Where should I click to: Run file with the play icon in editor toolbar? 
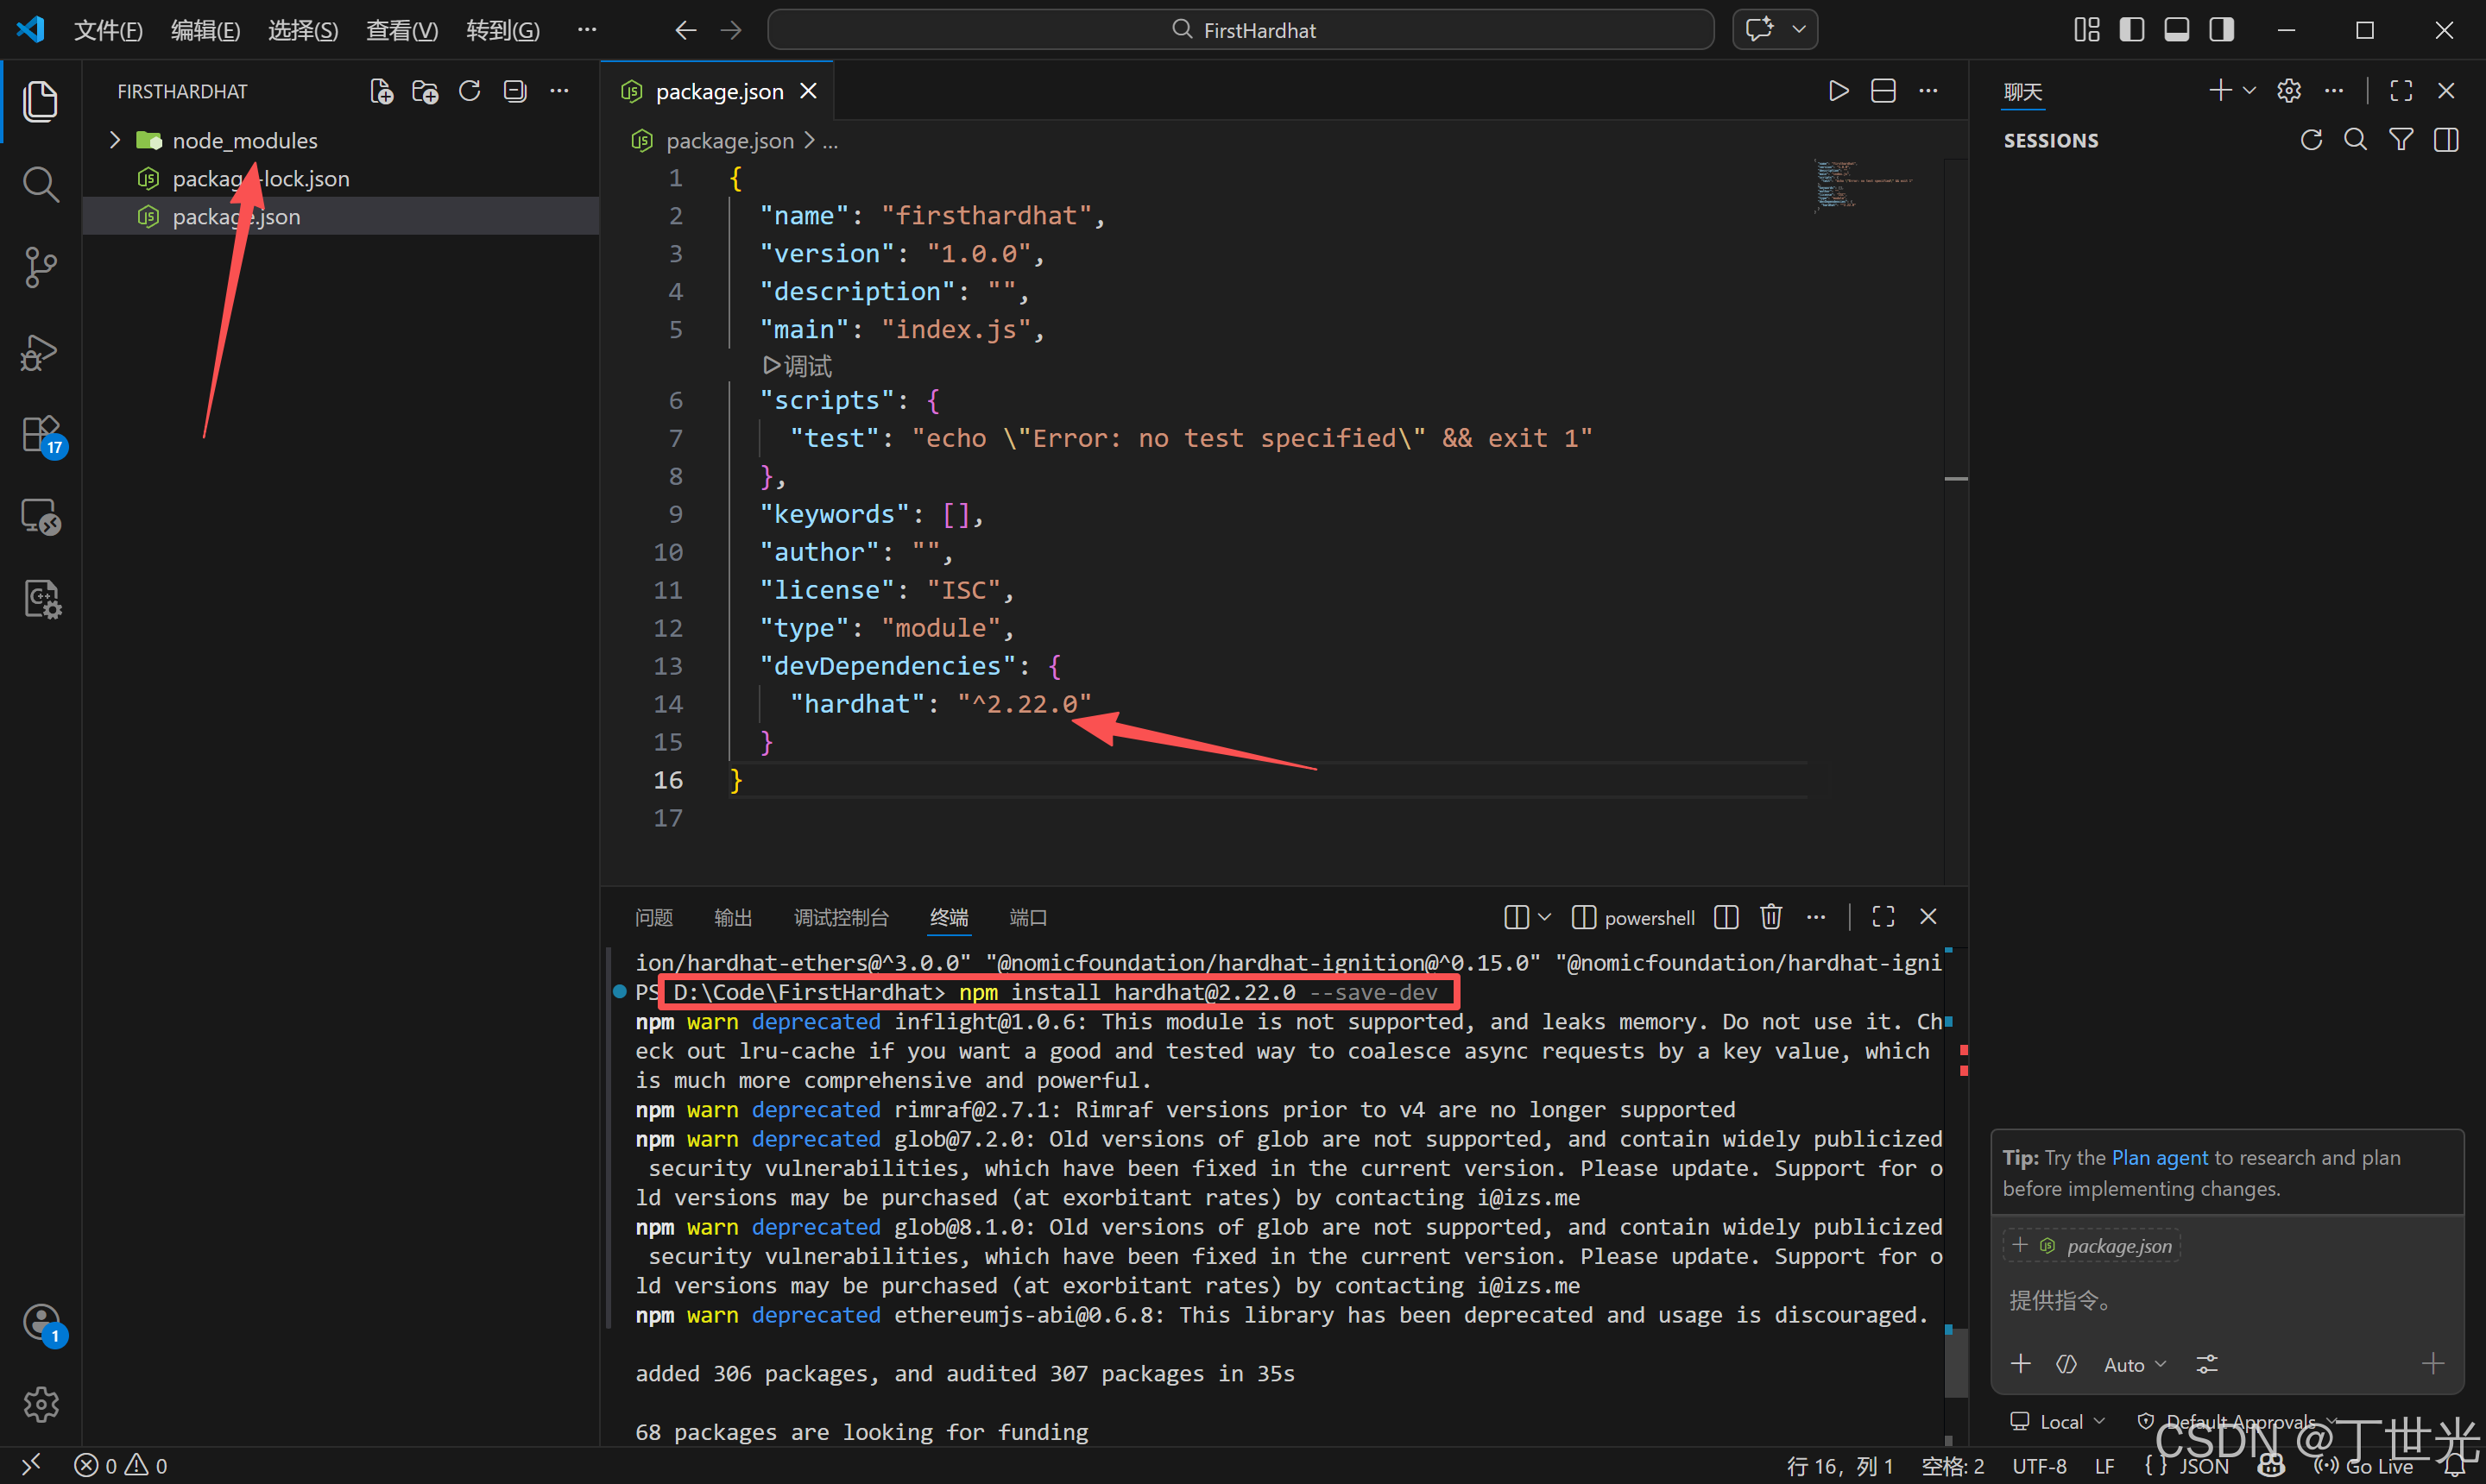1838,91
